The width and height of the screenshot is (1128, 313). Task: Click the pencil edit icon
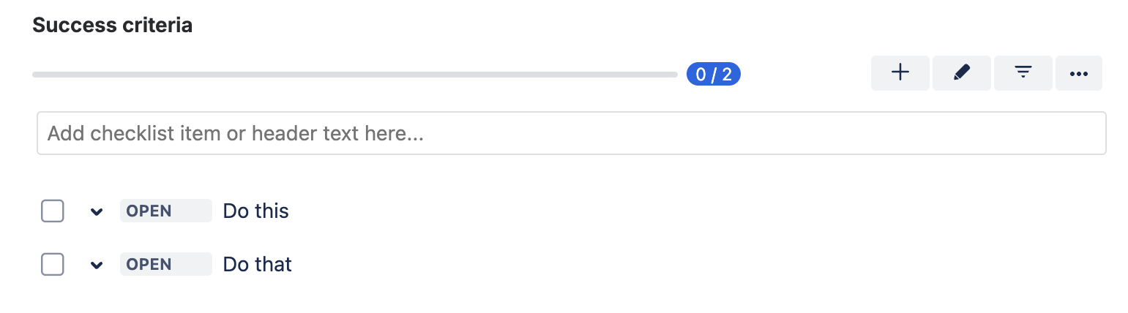click(x=961, y=73)
